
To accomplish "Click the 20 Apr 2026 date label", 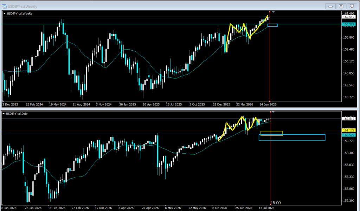I will click(x=150, y=208).
